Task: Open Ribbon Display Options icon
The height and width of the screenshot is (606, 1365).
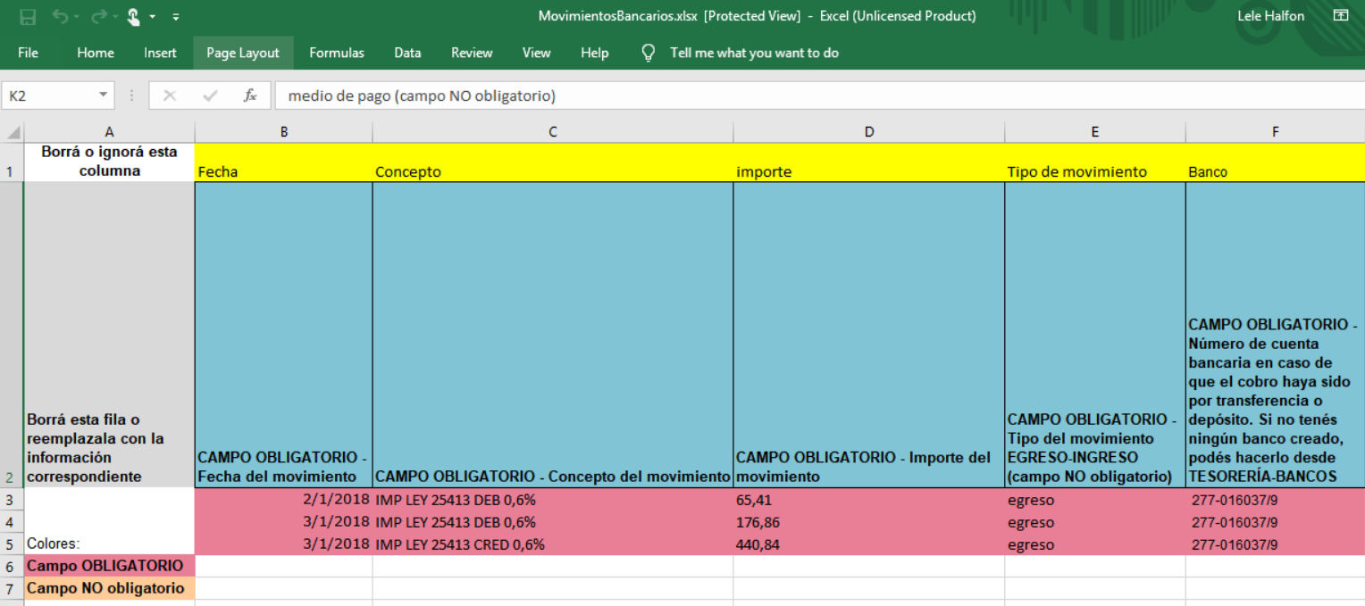Action: pos(1340,16)
